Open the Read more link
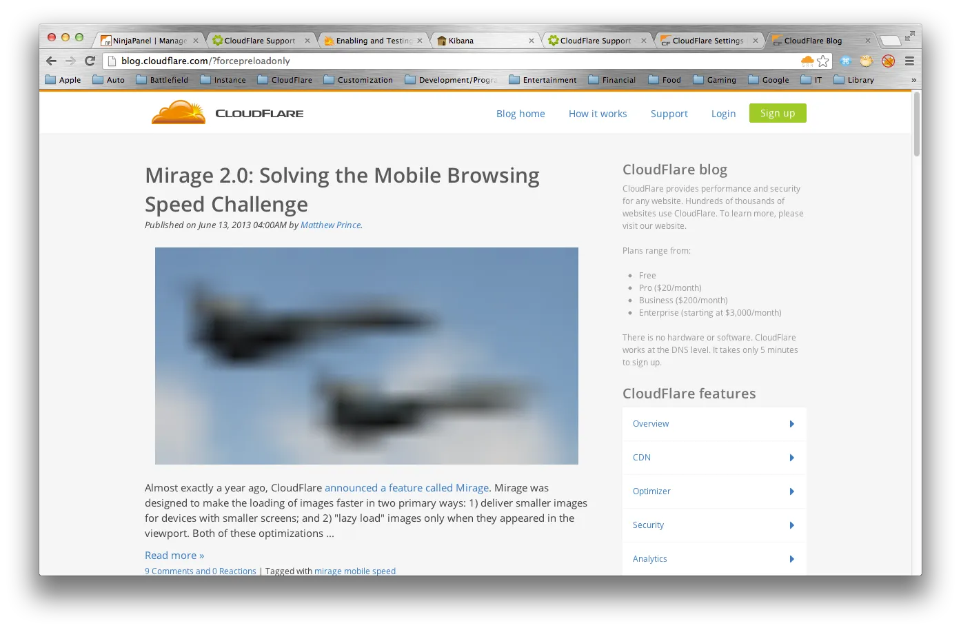The width and height of the screenshot is (961, 630). (x=174, y=556)
